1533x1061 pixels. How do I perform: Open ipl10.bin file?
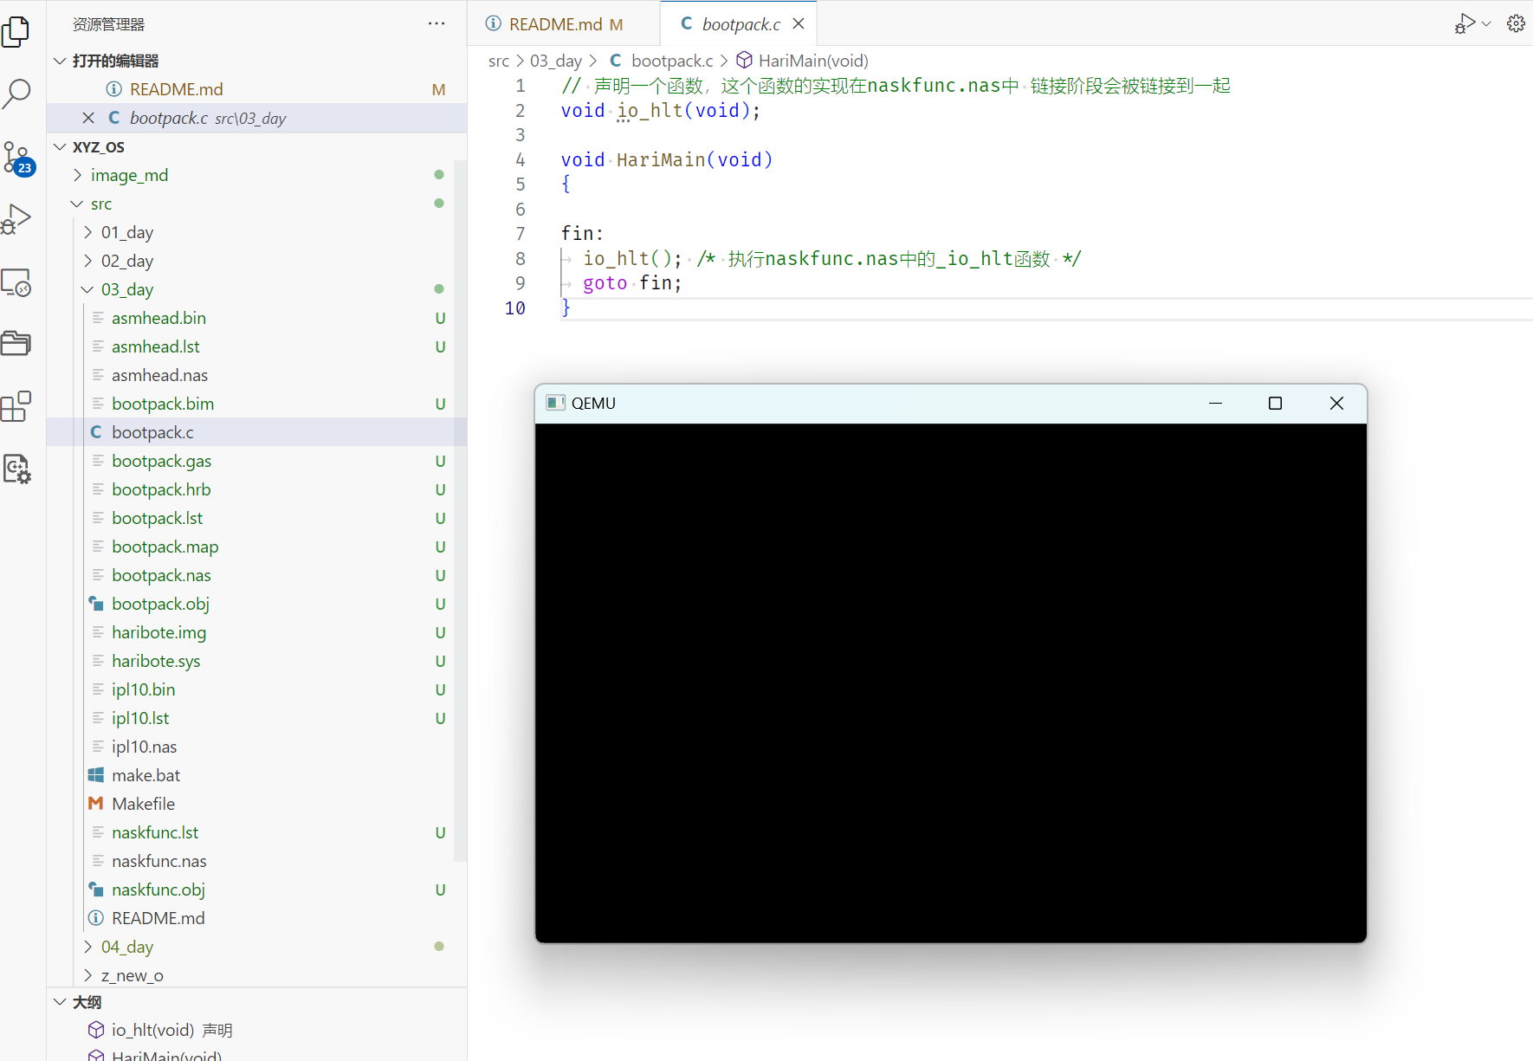point(143,689)
